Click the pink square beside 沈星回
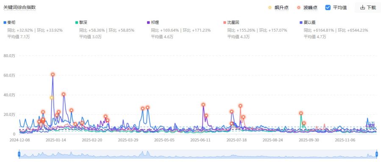Screen dimensions: 381x162 (225, 22)
